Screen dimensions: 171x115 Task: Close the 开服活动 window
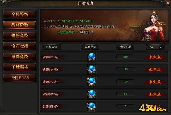click(x=168, y=3)
